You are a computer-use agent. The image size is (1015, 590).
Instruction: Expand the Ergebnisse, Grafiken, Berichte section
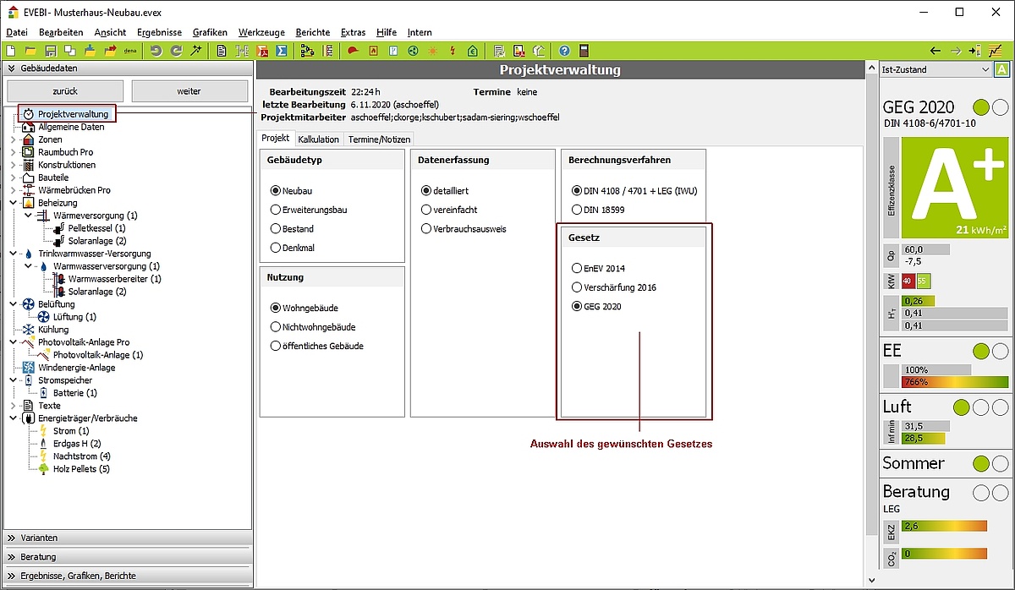(x=128, y=576)
